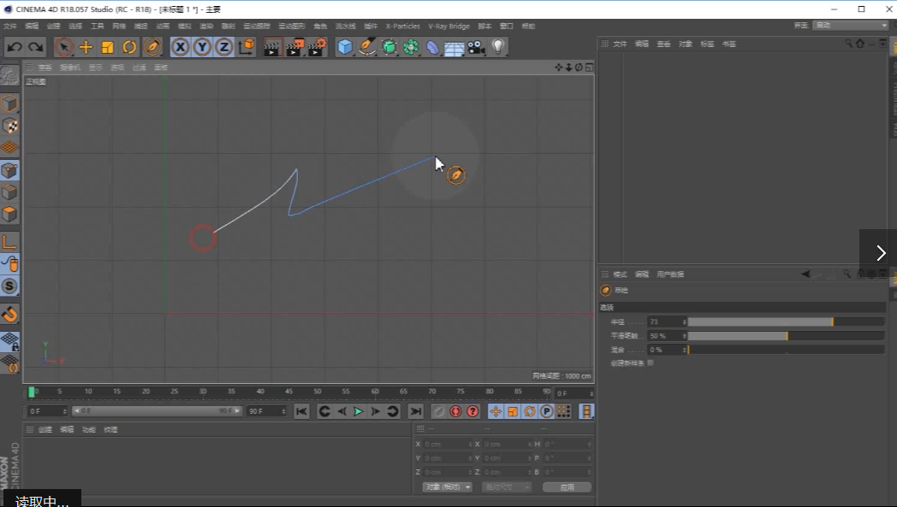
Task: Open the V-Ray Bridge menu
Action: [x=449, y=27]
